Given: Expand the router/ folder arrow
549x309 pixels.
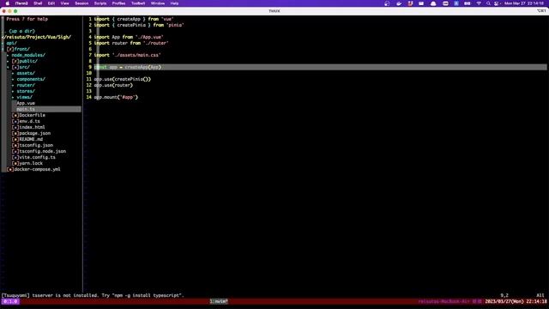Looking at the screenshot, I should click(x=14, y=85).
